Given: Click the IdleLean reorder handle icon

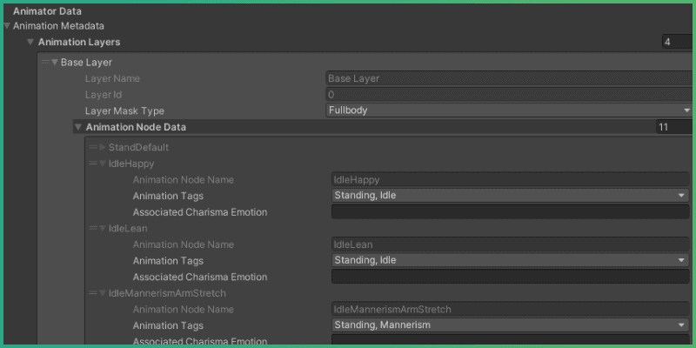Looking at the screenshot, I should pos(92,229).
